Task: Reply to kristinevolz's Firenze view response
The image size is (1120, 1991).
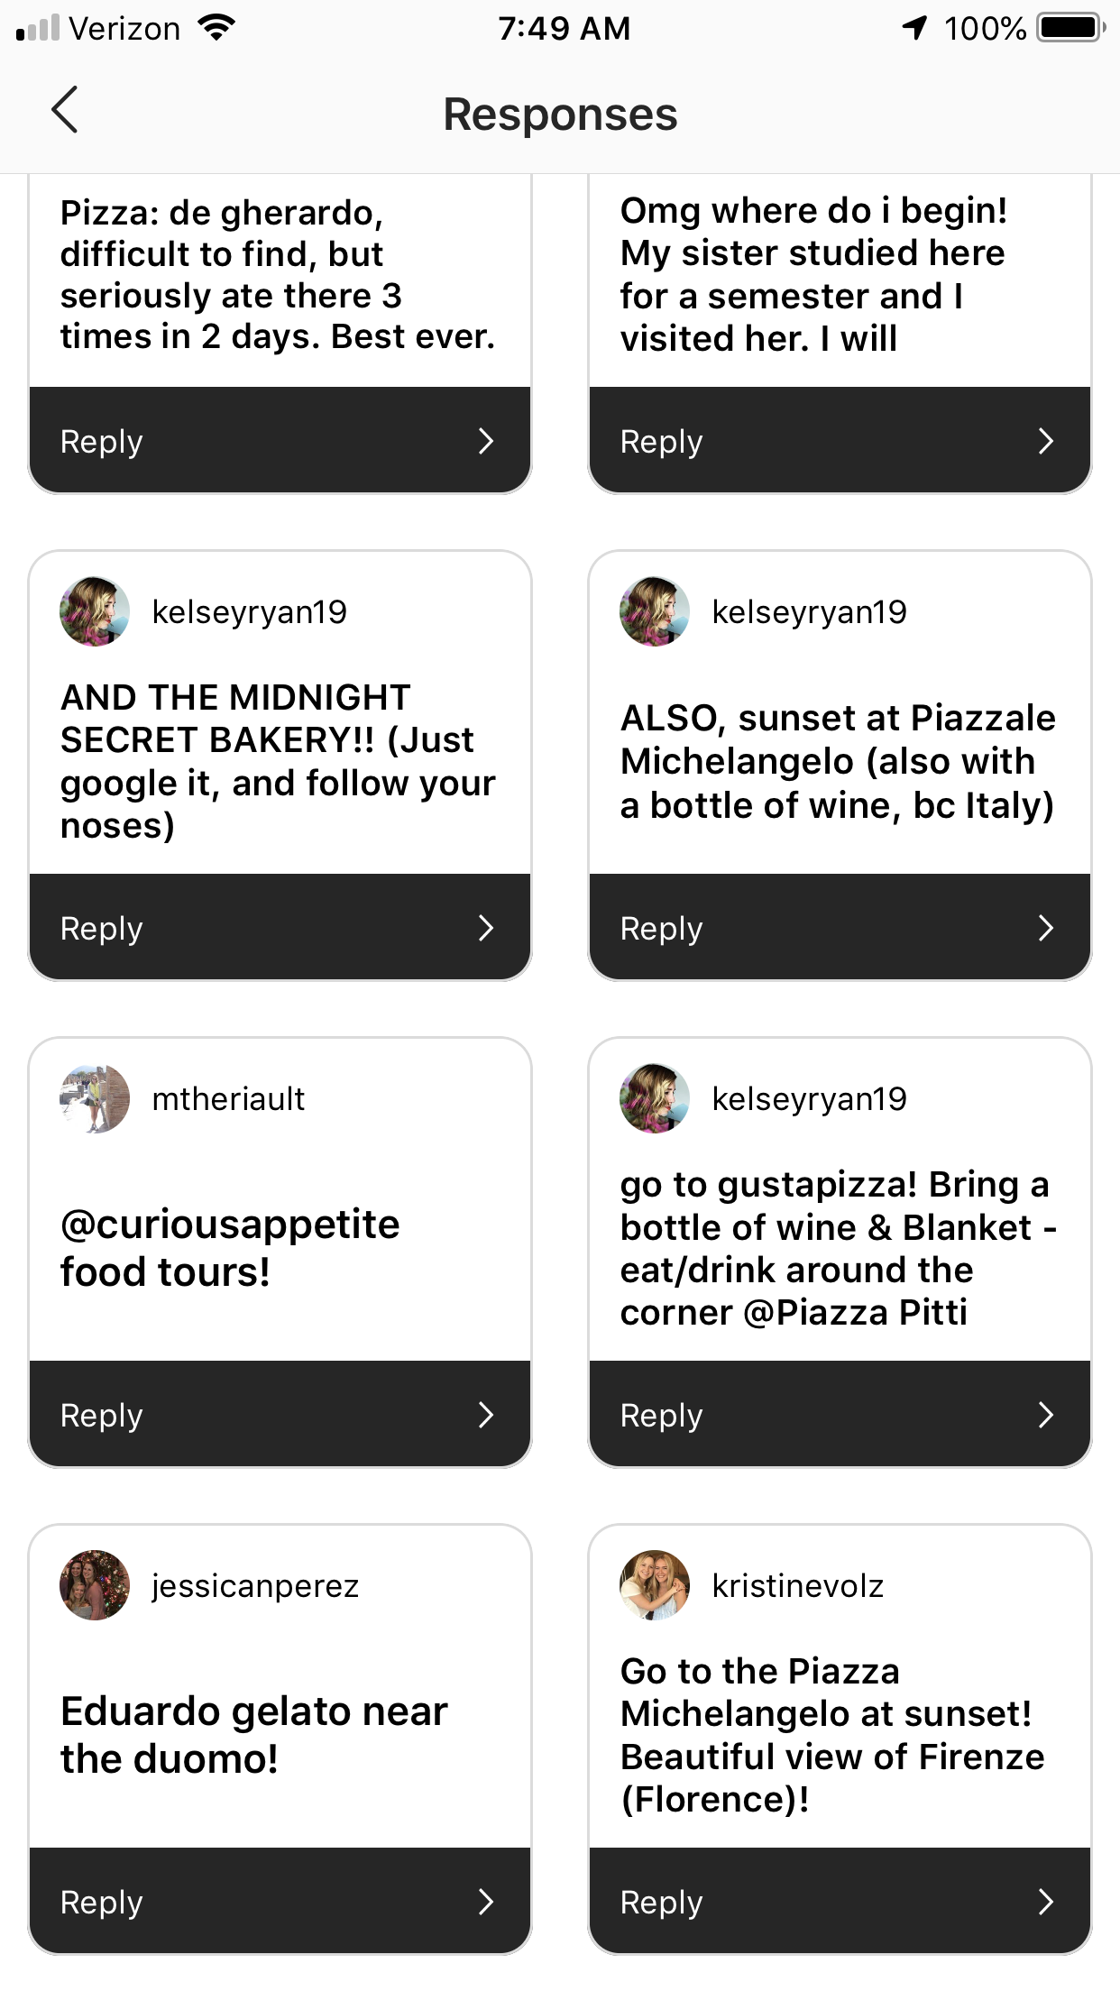Action: [x=840, y=1902]
